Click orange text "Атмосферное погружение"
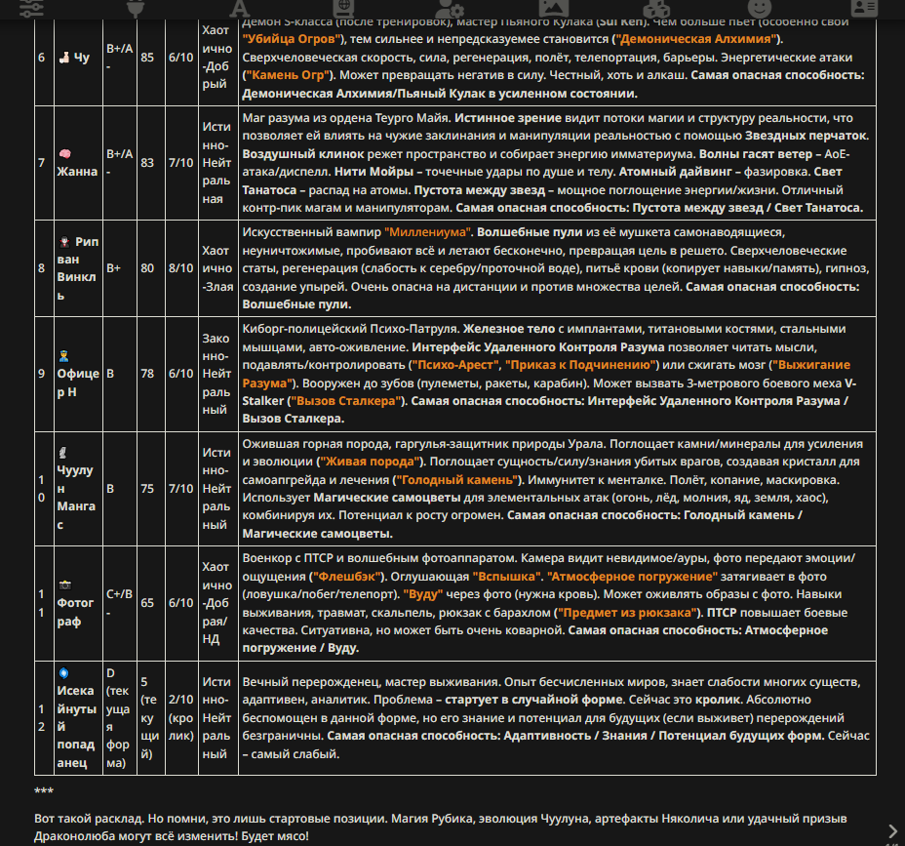This screenshot has width=905, height=846. 632,577
